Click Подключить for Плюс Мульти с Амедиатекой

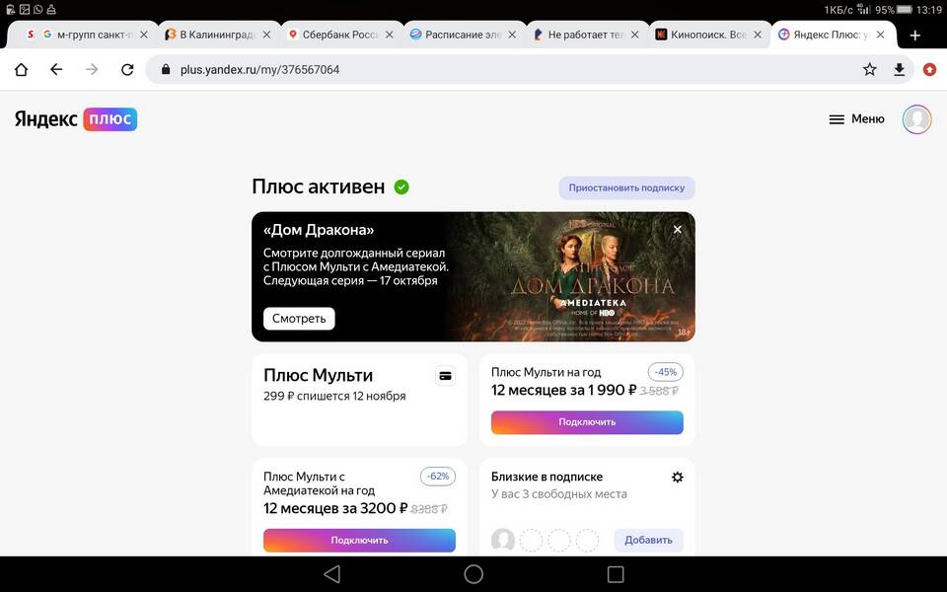point(359,540)
